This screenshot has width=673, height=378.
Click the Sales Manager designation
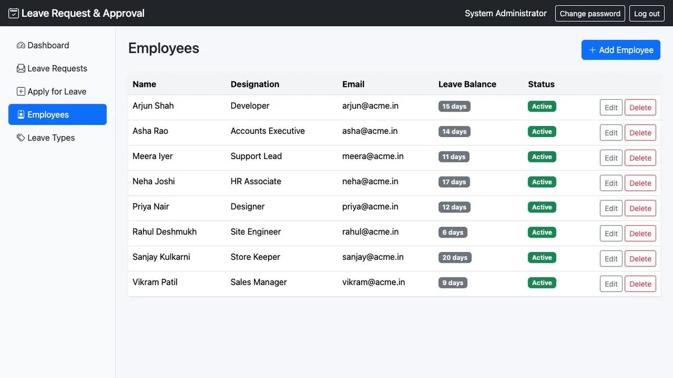pyautogui.click(x=259, y=282)
